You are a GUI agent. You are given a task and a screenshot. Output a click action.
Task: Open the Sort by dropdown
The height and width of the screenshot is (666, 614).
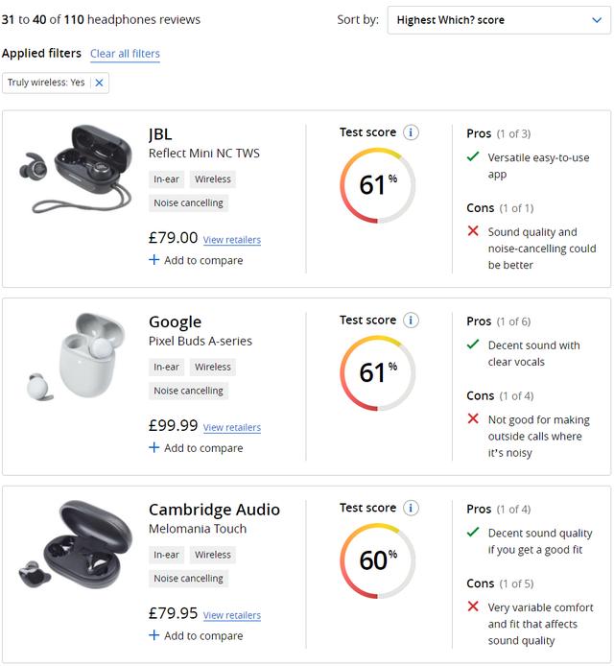pos(499,20)
